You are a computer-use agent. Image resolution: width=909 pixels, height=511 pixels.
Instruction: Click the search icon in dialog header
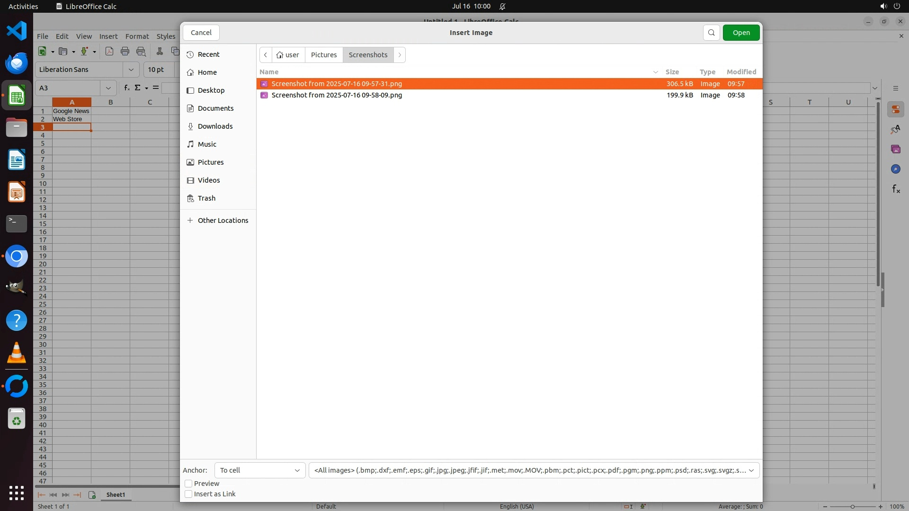711,33
